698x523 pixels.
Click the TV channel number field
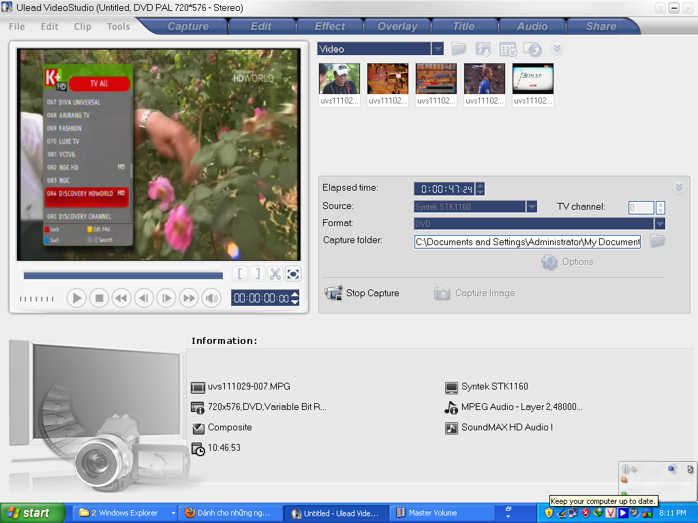tap(641, 207)
